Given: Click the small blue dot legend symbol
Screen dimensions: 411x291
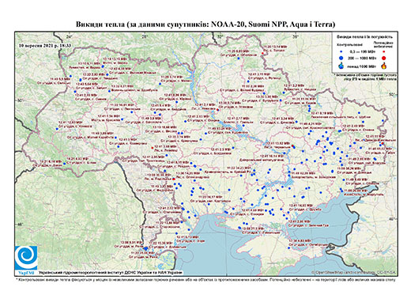Looking at the screenshot, I should tap(341, 52).
